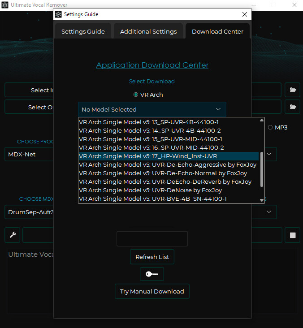Click the DrumSep-Aufr model combo box
303x328 pixels.
29,212
